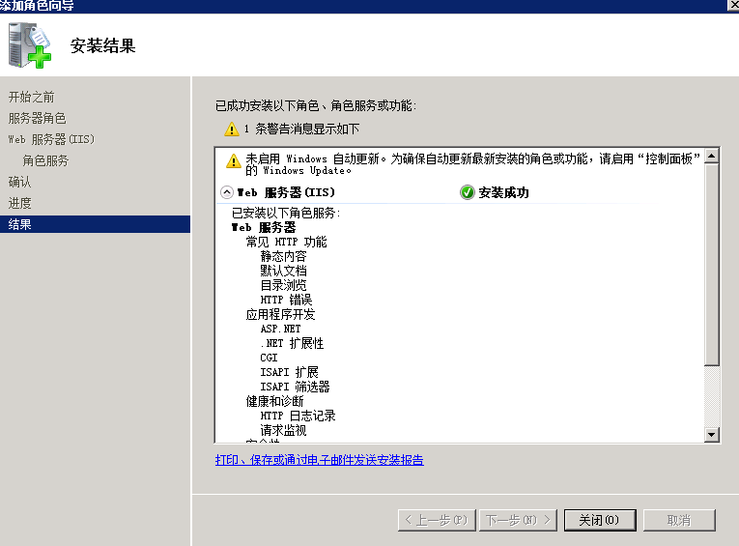This screenshot has width=739, height=546.
Task: Select 服务器角色 step in sidebar
Action: click(38, 118)
